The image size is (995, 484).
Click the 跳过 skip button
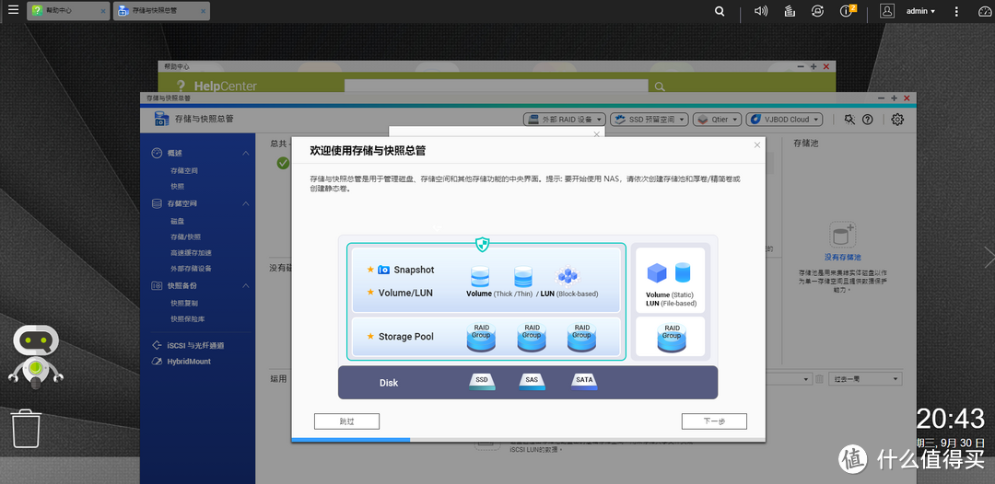coord(346,421)
